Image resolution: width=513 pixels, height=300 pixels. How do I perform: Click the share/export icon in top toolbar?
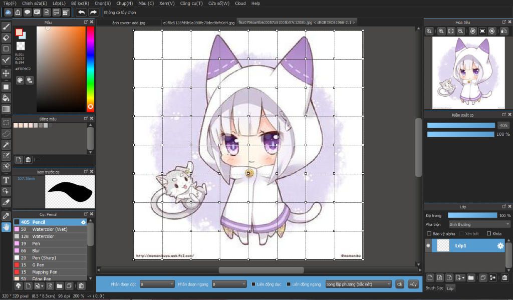coord(18,13)
